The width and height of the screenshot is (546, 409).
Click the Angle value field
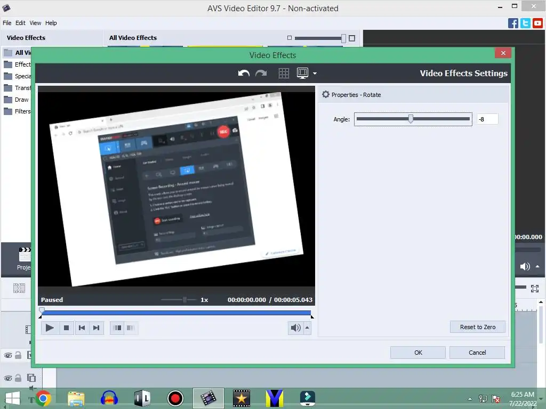pyautogui.click(x=487, y=119)
